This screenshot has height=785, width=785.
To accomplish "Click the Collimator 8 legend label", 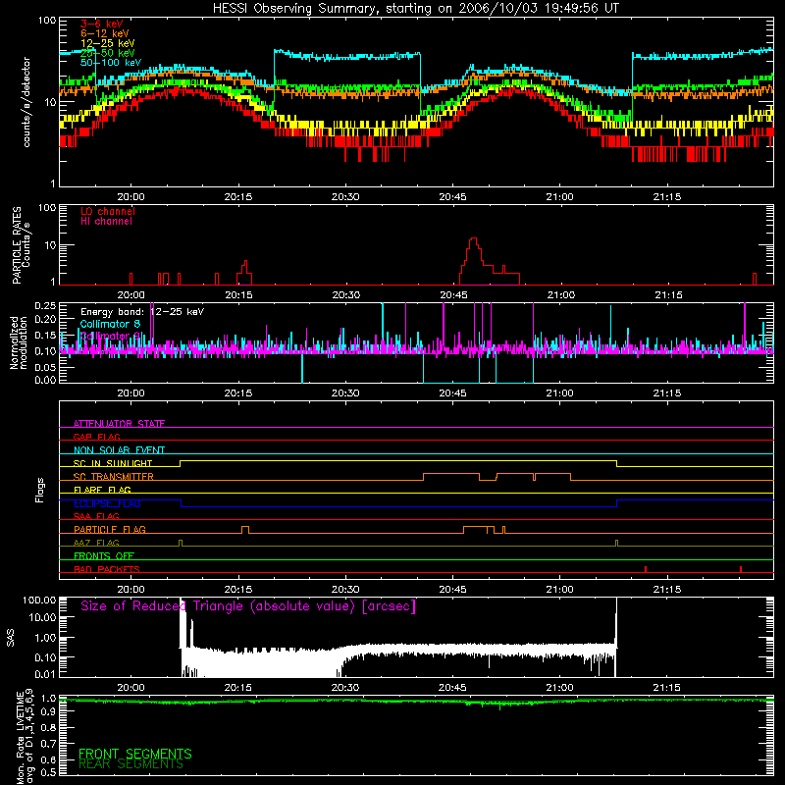I will coord(110,324).
